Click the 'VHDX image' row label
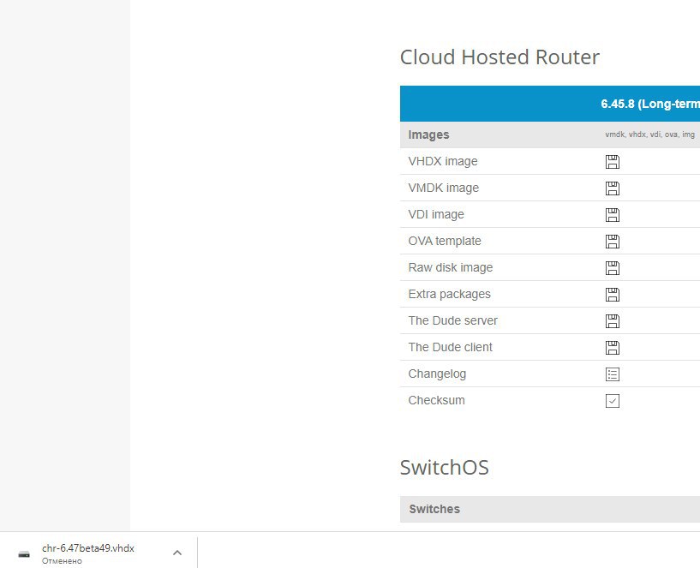 point(443,161)
